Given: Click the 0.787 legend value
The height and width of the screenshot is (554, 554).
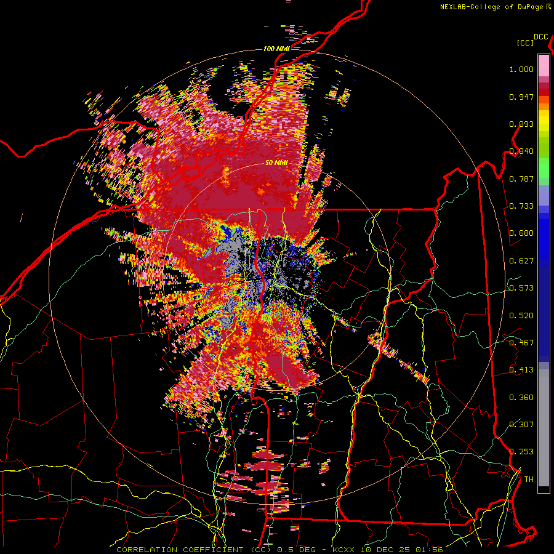Looking at the screenshot, I should click(x=521, y=179).
